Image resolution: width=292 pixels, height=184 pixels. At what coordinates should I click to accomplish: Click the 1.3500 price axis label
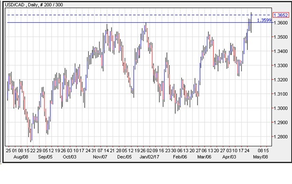(281, 37)
